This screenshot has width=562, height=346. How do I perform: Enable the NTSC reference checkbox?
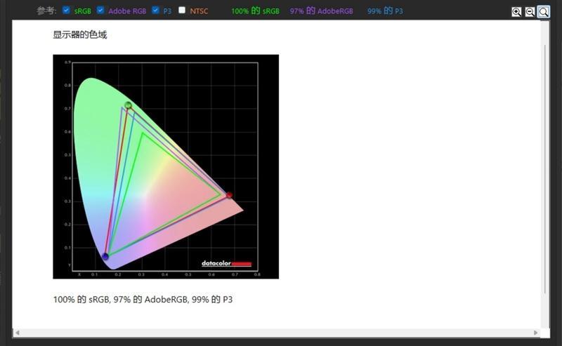tap(183, 11)
